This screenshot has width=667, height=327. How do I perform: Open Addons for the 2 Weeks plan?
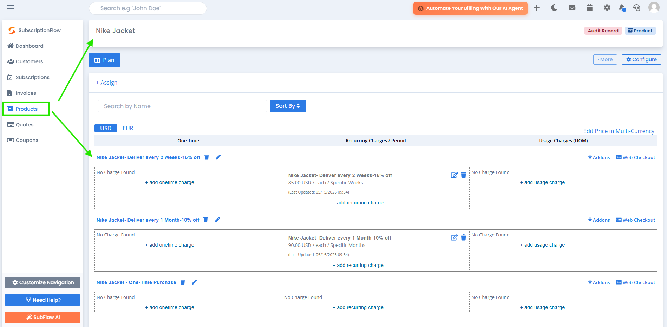click(x=599, y=157)
